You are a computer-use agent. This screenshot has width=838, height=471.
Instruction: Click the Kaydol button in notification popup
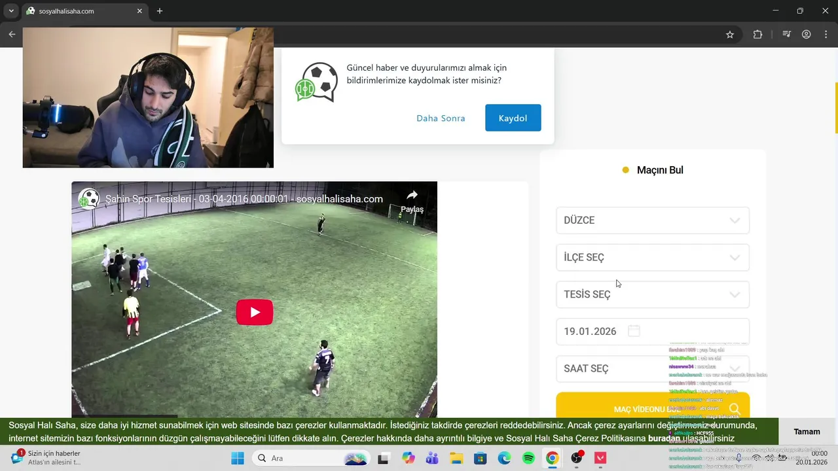(x=513, y=118)
